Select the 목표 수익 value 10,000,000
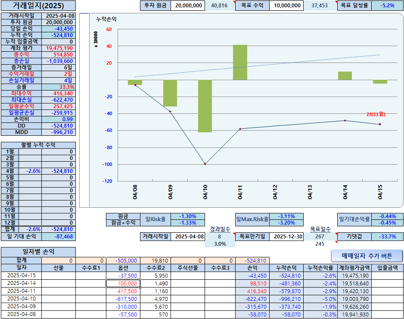The width and height of the screenshot is (404, 319). (286, 6)
